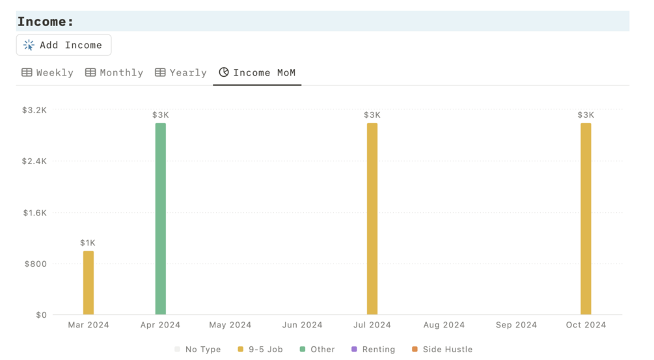Image resolution: width=654 pixels, height=360 pixels.
Task: Click the Jul 2024 $3K bar
Action: pyautogui.click(x=372, y=219)
